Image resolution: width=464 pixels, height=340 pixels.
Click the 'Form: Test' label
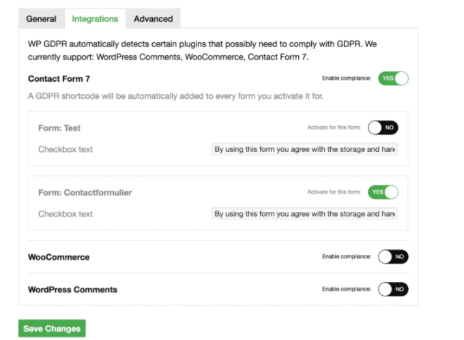[x=59, y=127]
